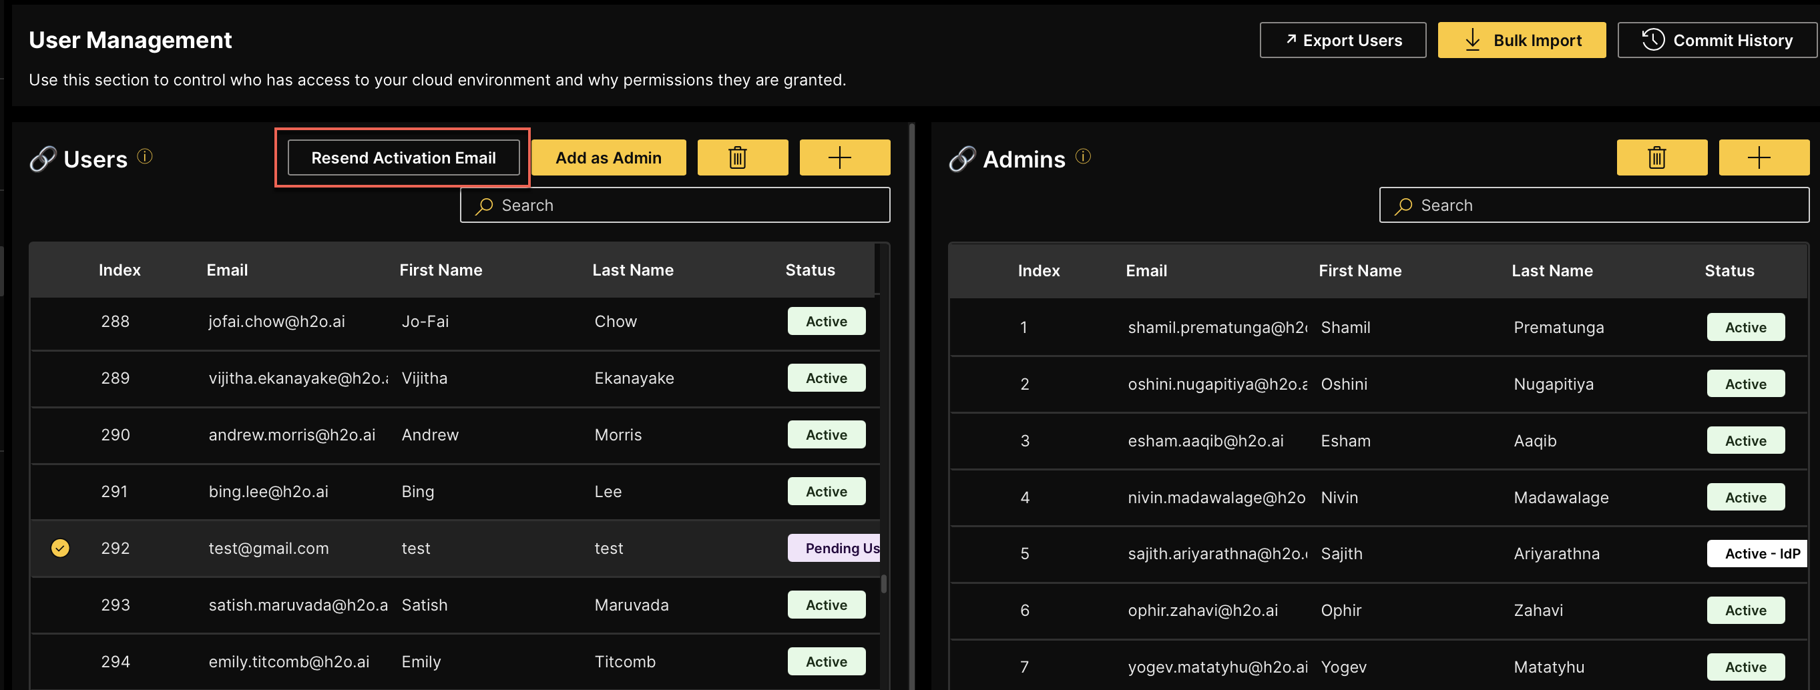Click the info icon beside Admins heading
The image size is (1820, 690).
point(1082,156)
